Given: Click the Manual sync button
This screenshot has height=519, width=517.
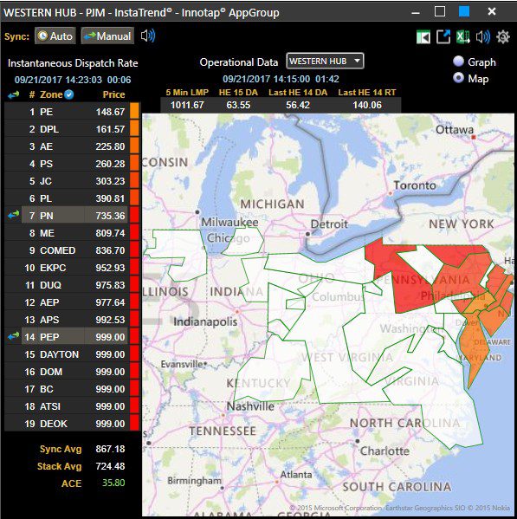Looking at the screenshot, I should (x=107, y=36).
